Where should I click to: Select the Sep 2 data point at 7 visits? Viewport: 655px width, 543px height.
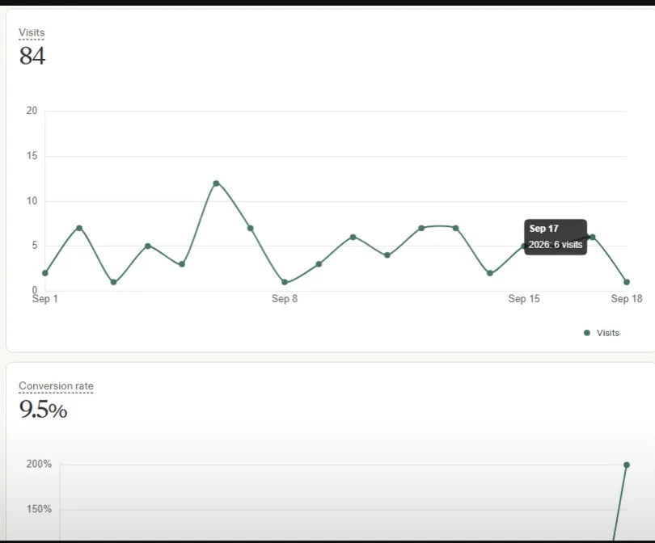point(79,228)
